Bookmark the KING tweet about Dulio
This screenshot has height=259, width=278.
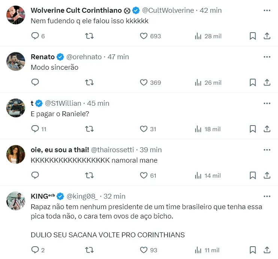[x=253, y=250]
